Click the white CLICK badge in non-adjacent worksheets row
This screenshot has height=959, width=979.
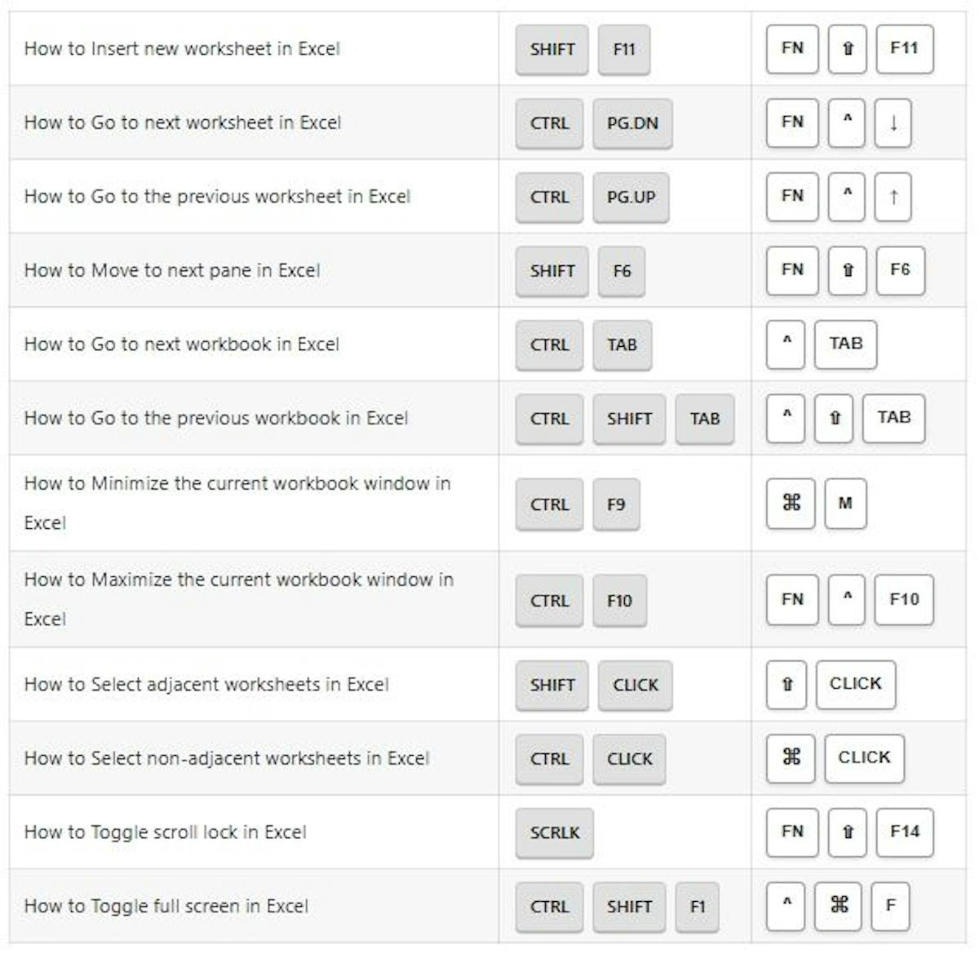(x=864, y=757)
